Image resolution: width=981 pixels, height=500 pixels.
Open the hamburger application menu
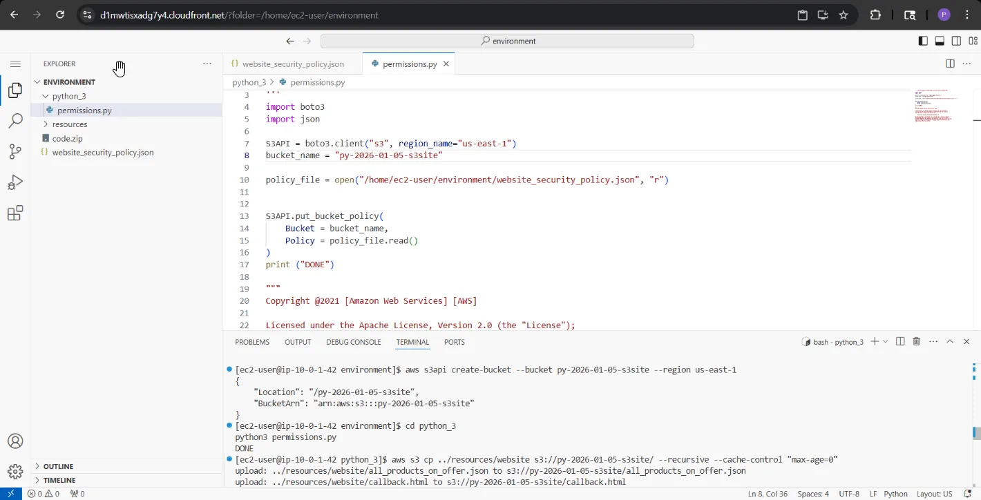coord(15,64)
